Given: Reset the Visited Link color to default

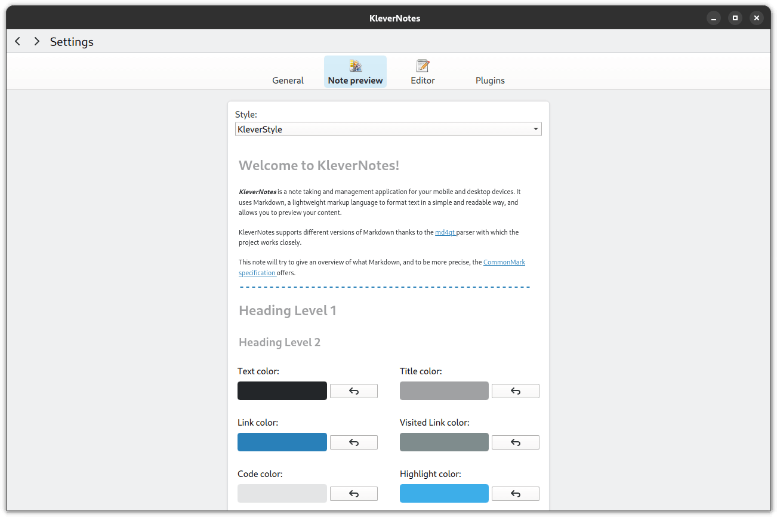Looking at the screenshot, I should (x=515, y=442).
